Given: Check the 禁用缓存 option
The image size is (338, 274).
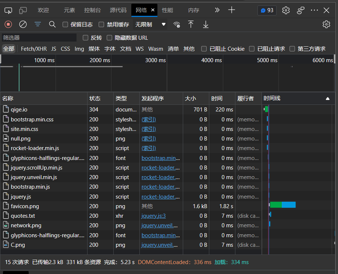Looking at the screenshot, I should pos(102,25).
